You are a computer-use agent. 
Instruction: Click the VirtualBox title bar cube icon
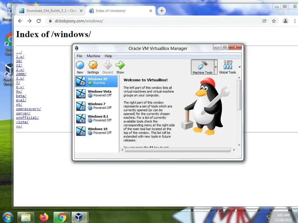77,48
